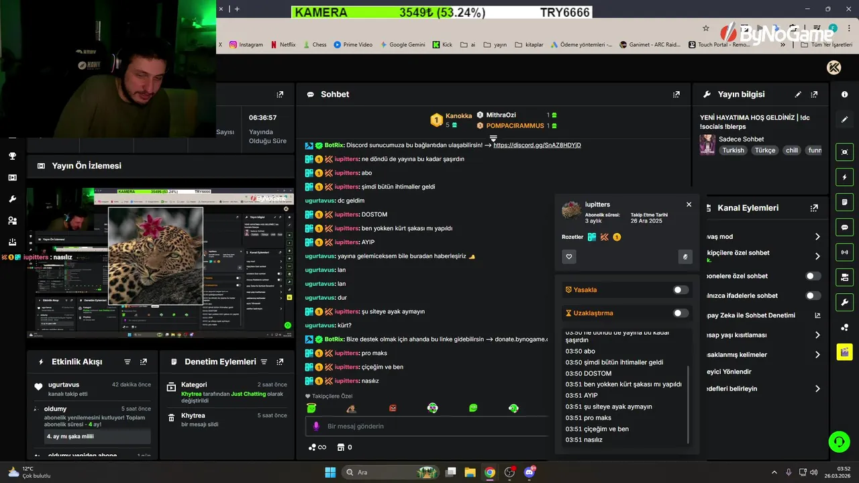Screen dimensions: 859x483
Task: Click the broadcast signal icon in right sidebar
Action: [844, 252]
